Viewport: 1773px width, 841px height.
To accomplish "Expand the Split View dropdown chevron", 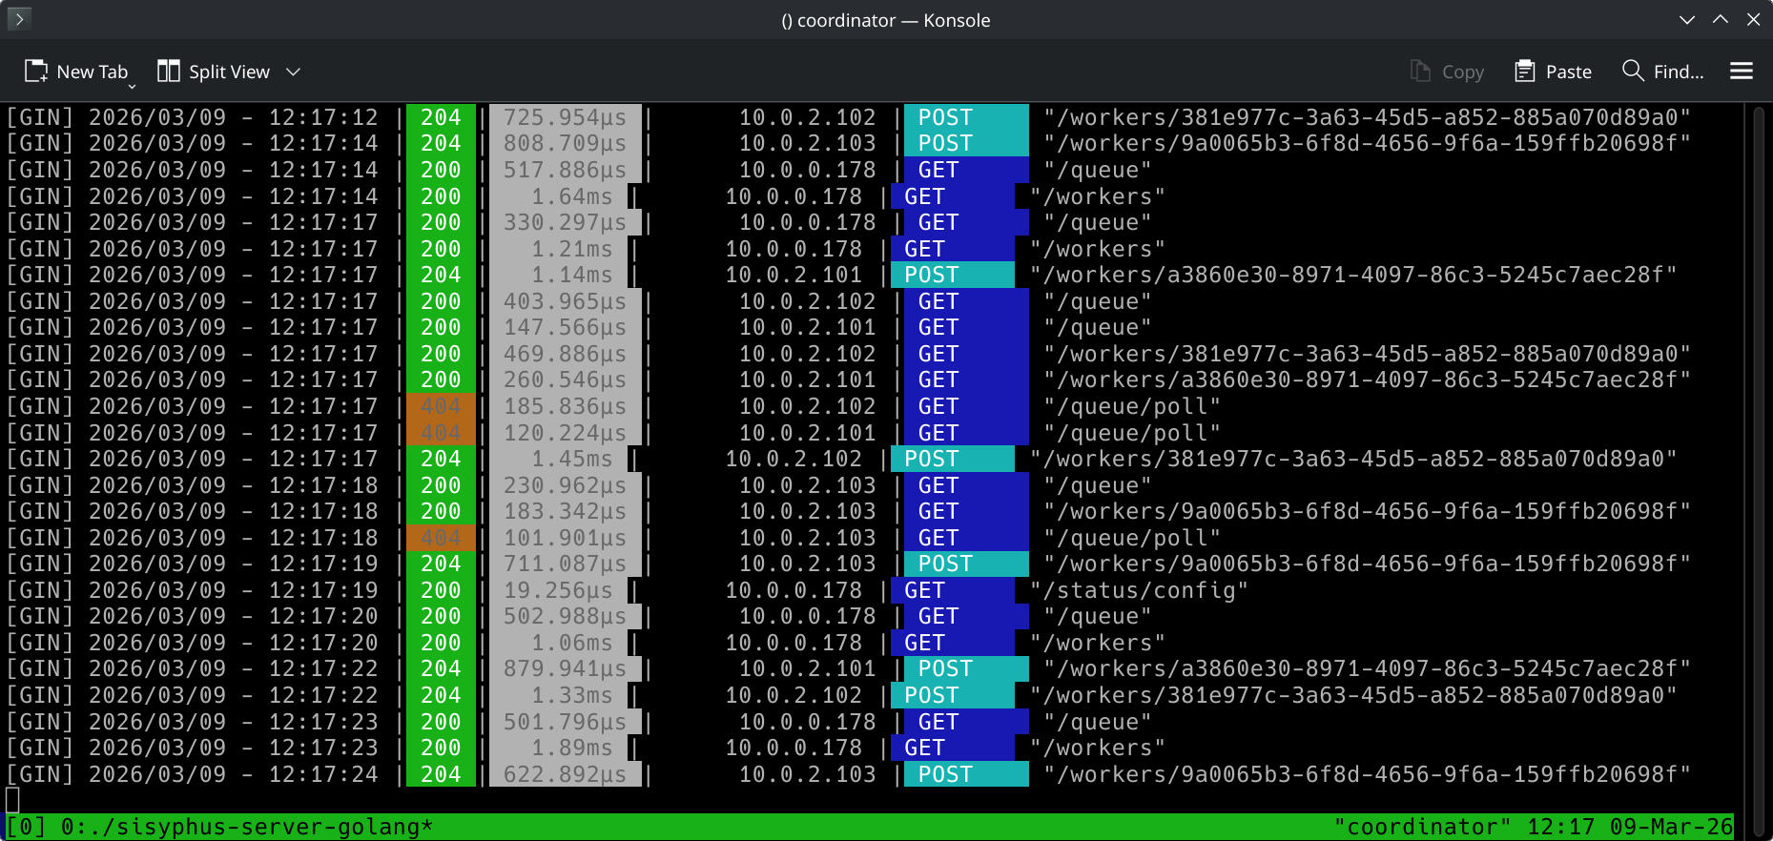I will point(294,72).
